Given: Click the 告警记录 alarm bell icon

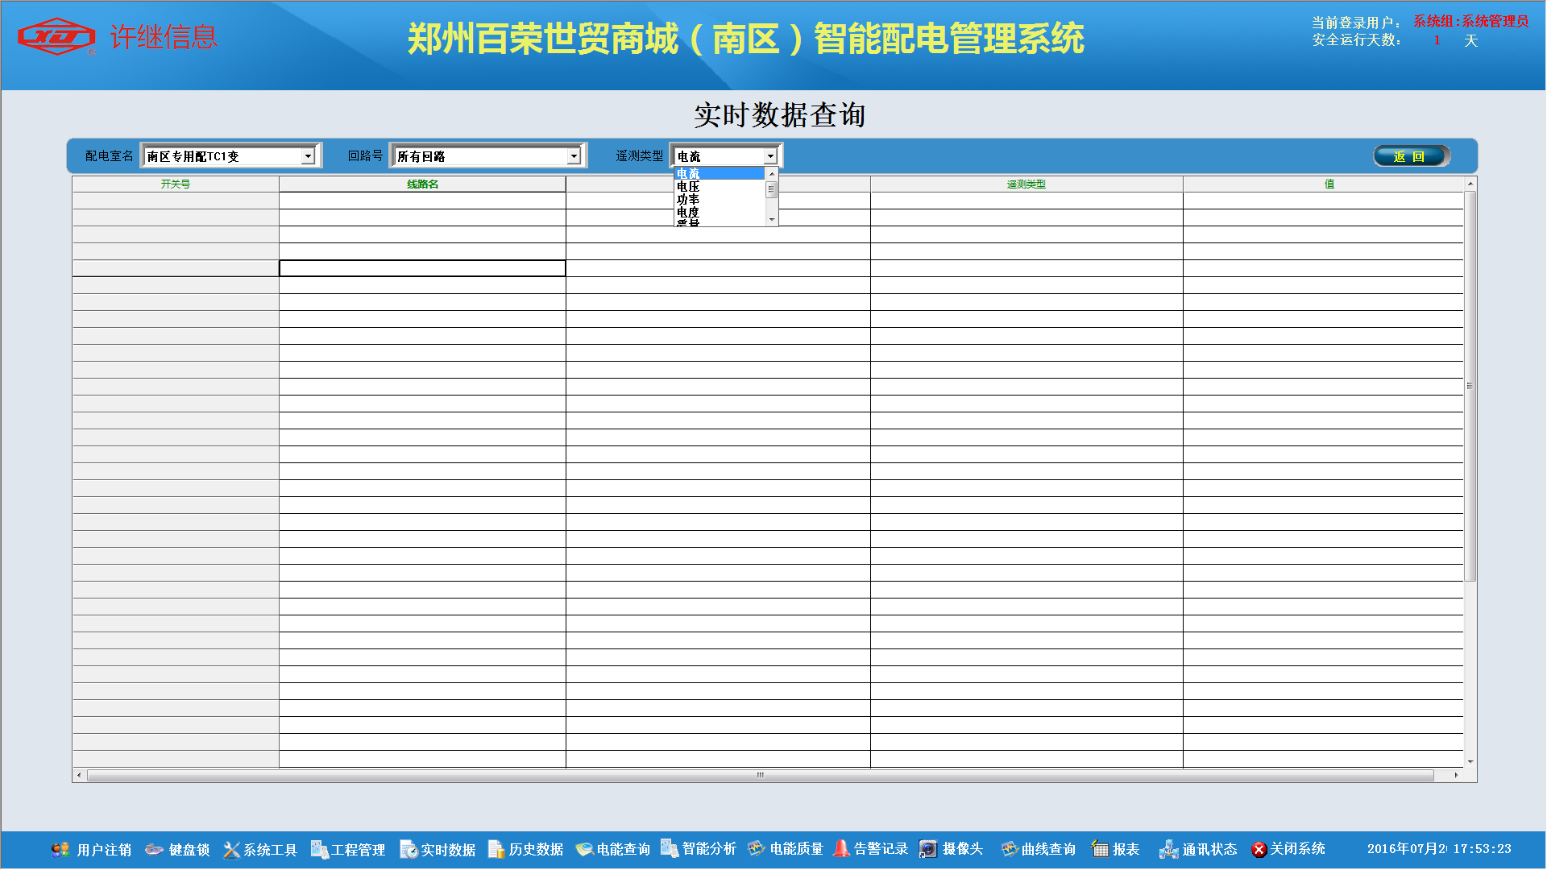Looking at the screenshot, I should point(841,848).
